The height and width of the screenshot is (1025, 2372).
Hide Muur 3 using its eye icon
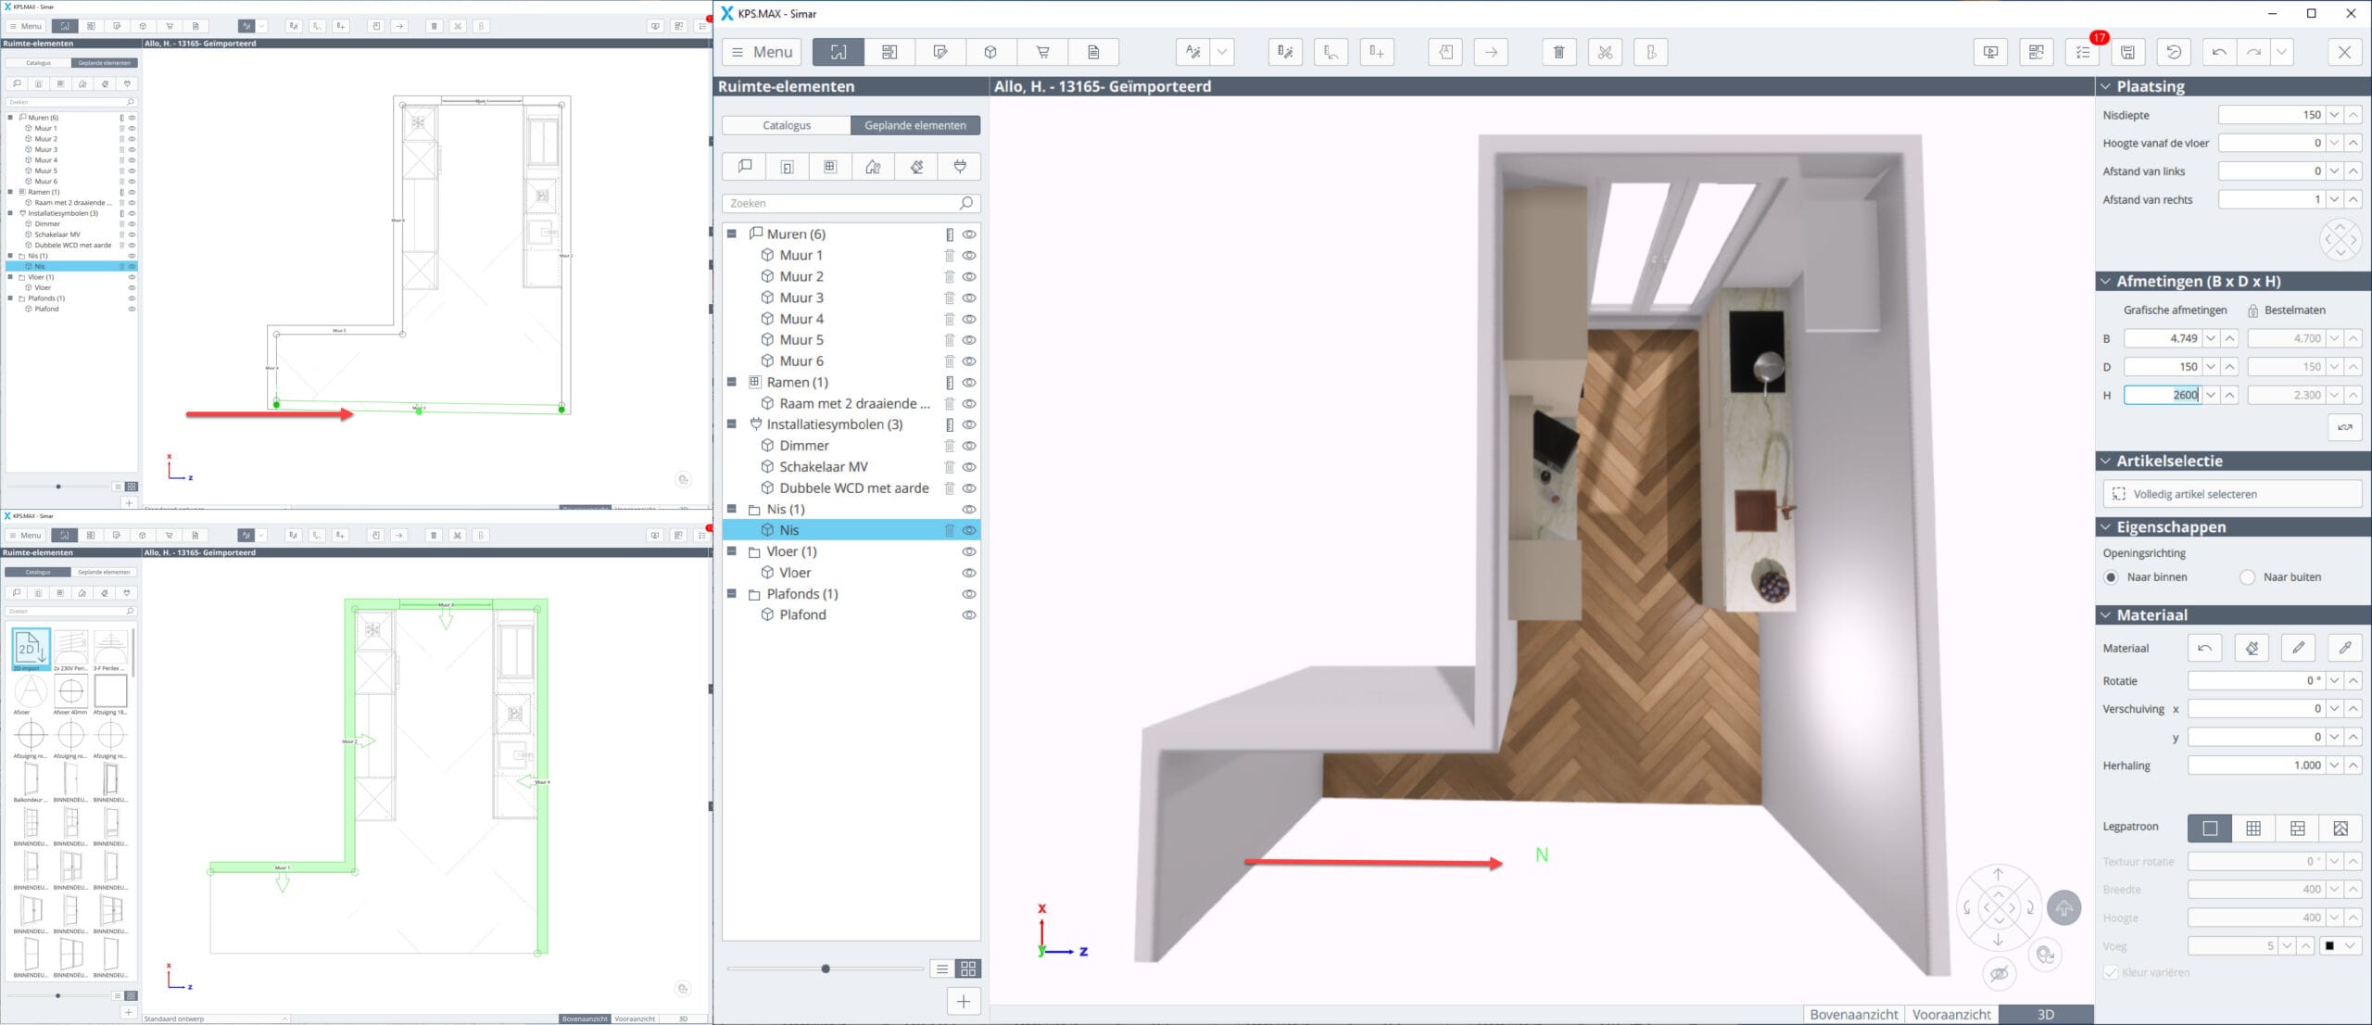[x=969, y=297]
